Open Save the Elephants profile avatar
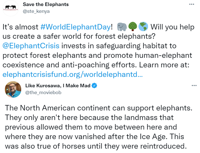This screenshot has width=200, height=153. tap(11, 8)
